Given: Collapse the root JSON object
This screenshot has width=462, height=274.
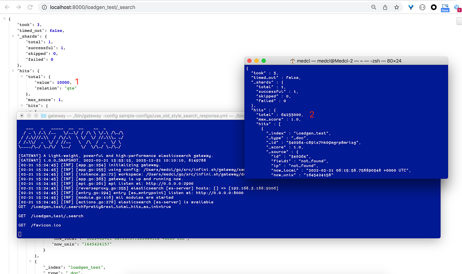Looking at the screenshot, I should (x=4, y=19).
